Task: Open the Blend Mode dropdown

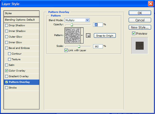Action: point(77,20)
